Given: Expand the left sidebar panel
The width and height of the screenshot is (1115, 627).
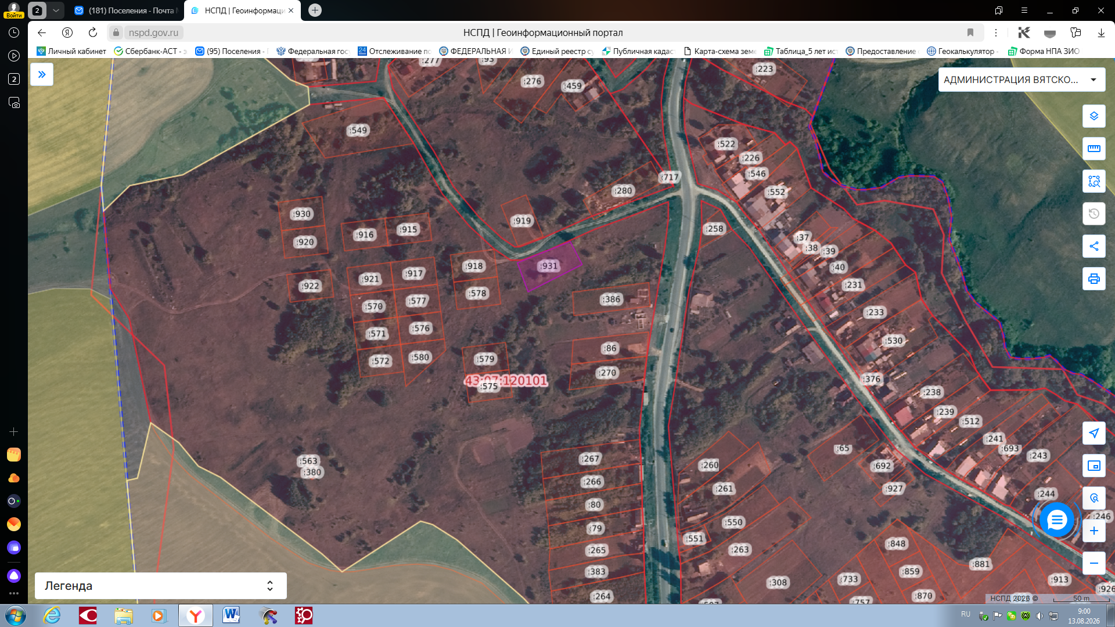Looking at the screenshot, I should coord(42,74).
